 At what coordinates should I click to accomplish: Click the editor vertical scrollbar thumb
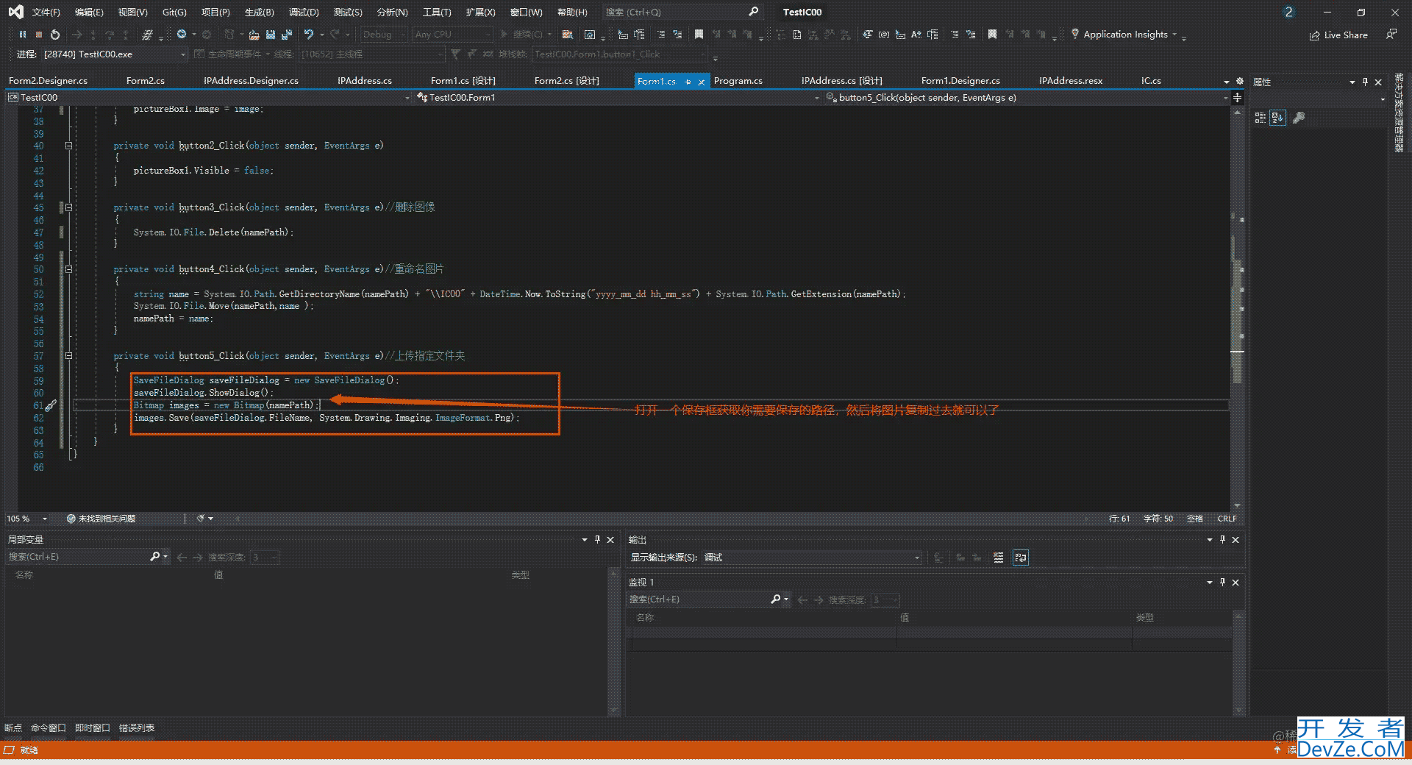coord(1238,320)
